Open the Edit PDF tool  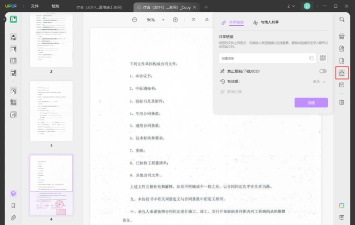13,49
